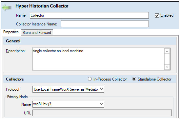Switch to the Store and Forward tab
180x119 pixels.
(37, 33)
